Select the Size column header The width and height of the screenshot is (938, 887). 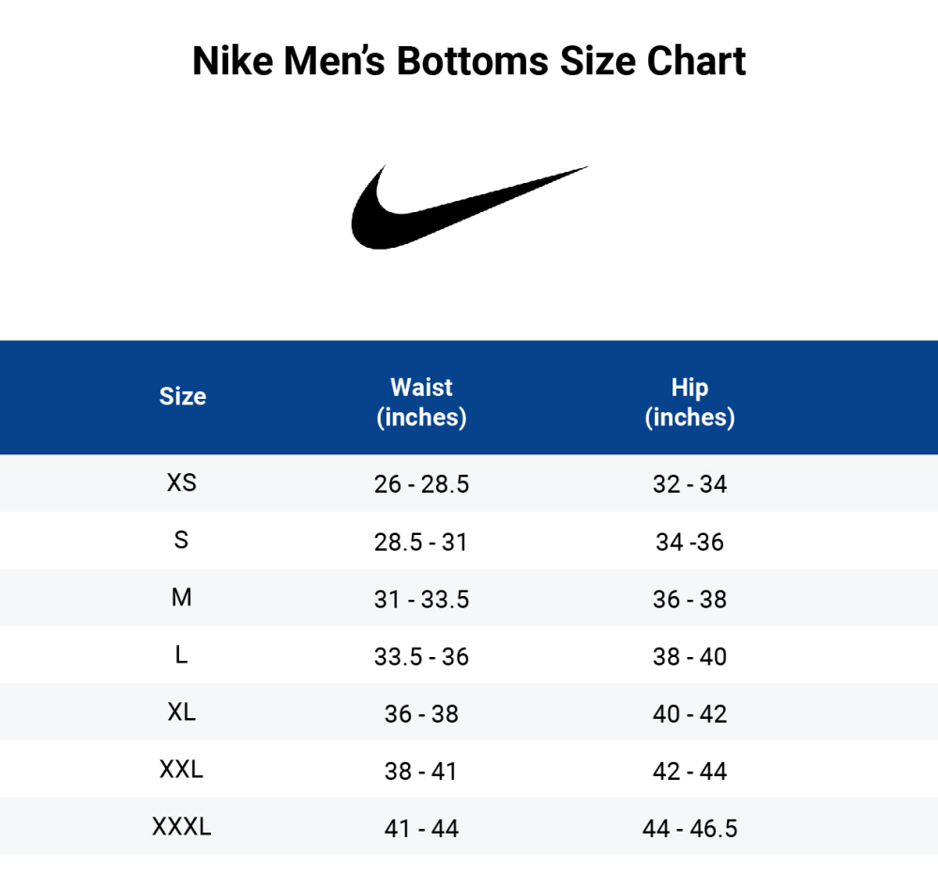click(x=183, y=396)
